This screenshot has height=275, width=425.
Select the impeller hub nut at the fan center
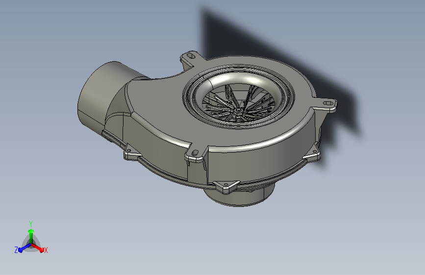tap(238, 111)
